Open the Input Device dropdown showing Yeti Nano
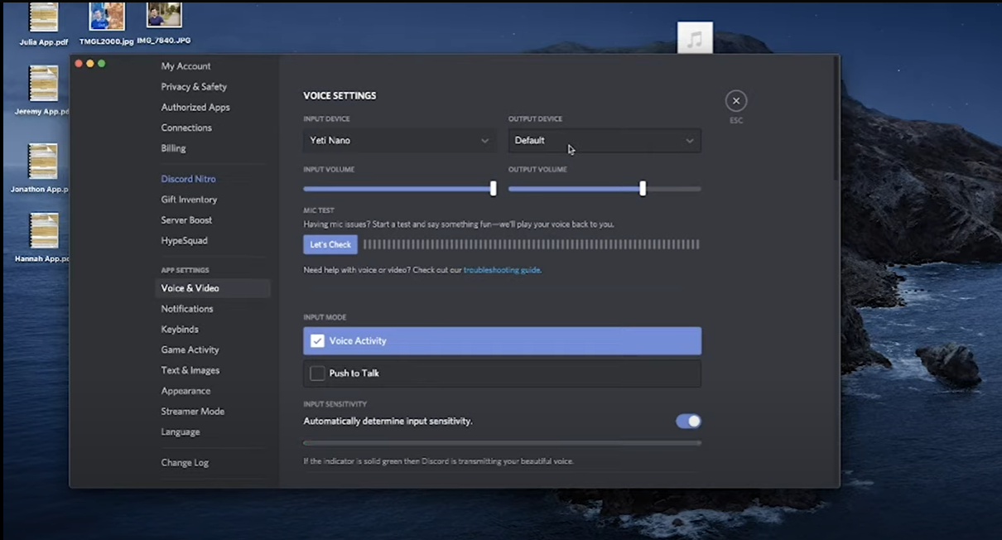The width and height of the screenshot is (1002, 540). [400, 141]
